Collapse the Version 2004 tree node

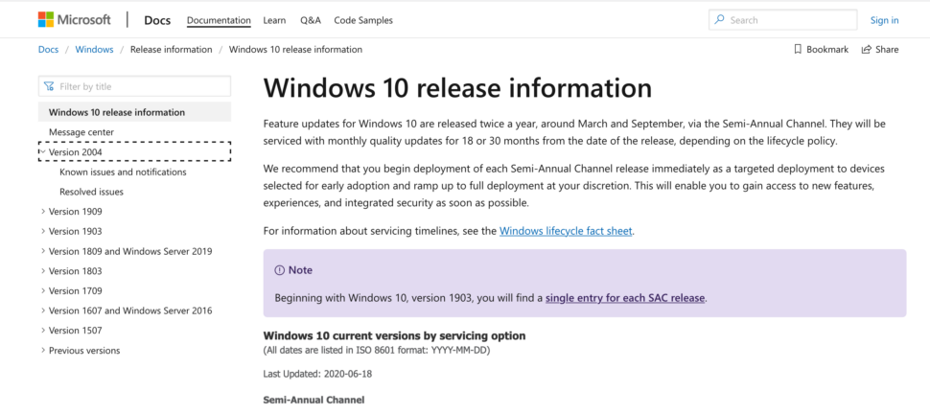(43, 151)
